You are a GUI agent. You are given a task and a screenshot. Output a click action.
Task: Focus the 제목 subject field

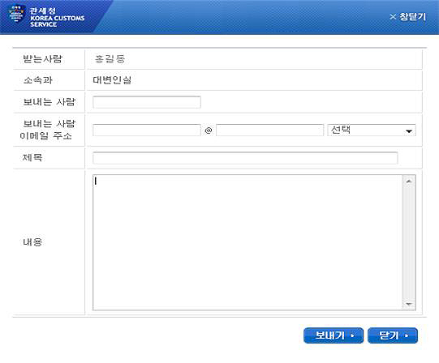click(x=245, y=158)
